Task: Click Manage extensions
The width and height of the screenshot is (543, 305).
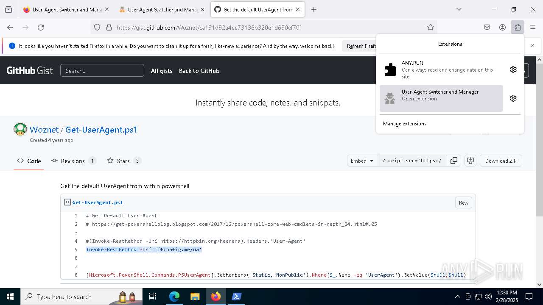Action: pos(405,124)
